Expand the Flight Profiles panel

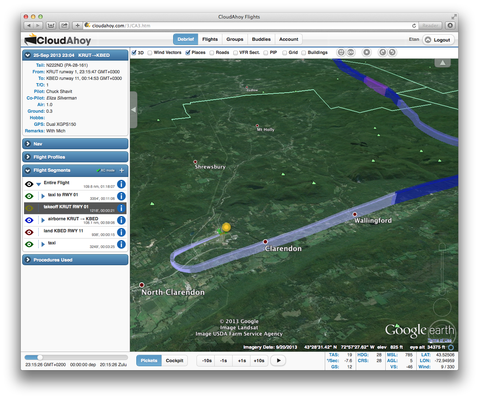[75, 157]
